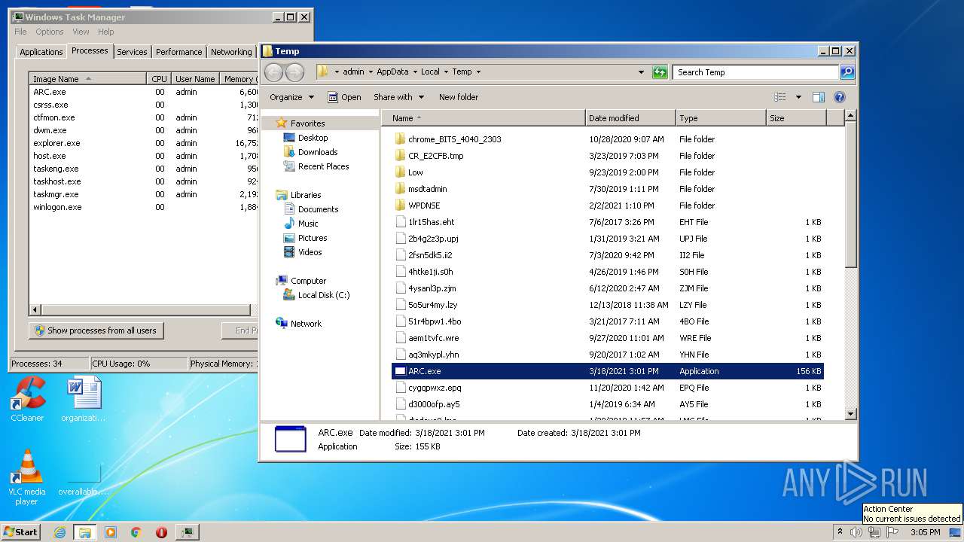The image size is (964, 542).
Task: Click the volume speaker tray icon
Action: 856,532
